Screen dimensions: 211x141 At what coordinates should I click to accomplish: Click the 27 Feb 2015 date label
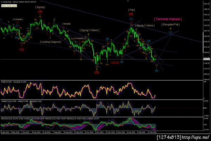[x=152, y=132]
